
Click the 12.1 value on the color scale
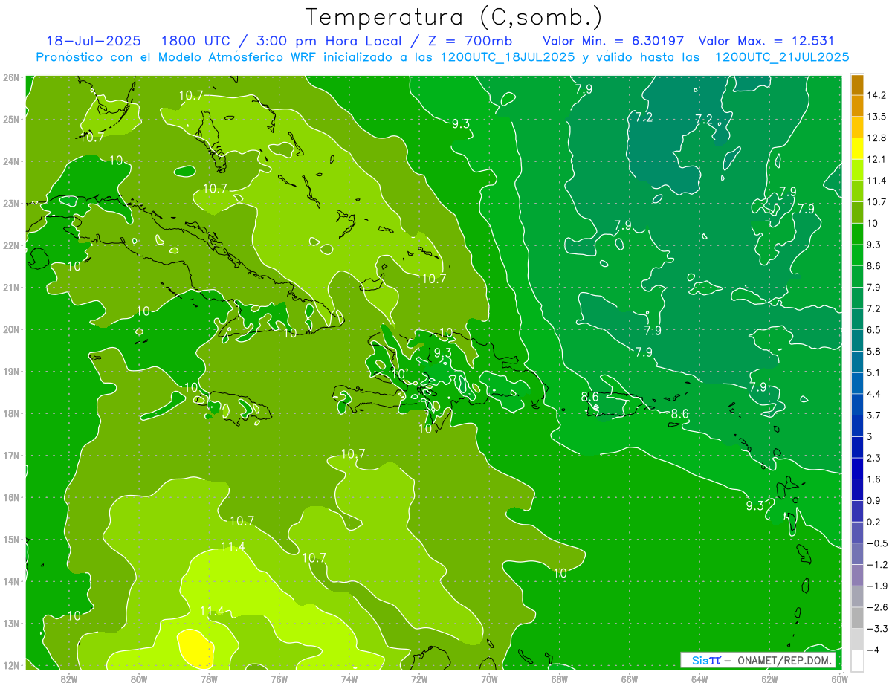(x=876, y=159)
